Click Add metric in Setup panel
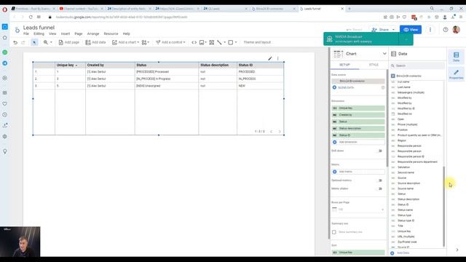Image resolution: width=466 pixels, height=262 pixels. (x=358, y=172)
